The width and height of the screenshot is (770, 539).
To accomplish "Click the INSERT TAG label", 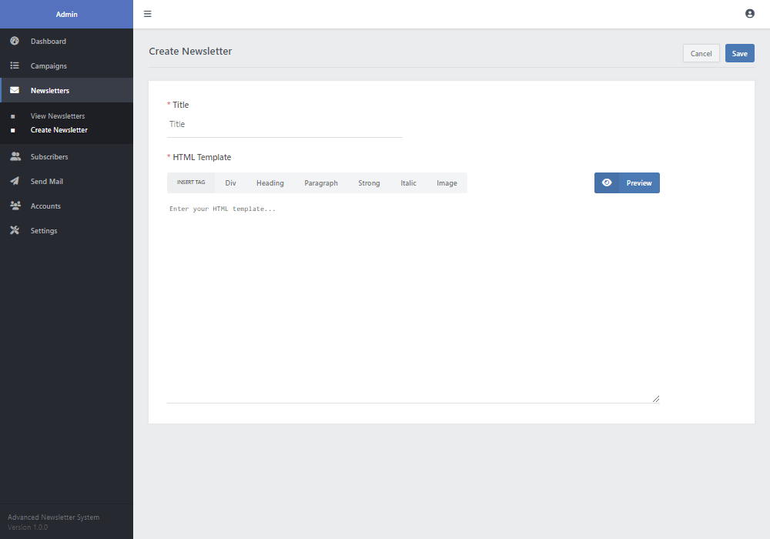I will (191, 182).
